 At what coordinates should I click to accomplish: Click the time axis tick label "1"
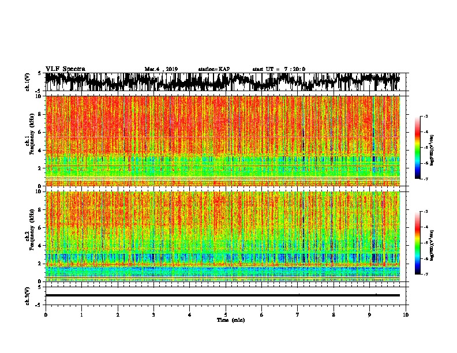pyautogui.click(x=81, y=315)
